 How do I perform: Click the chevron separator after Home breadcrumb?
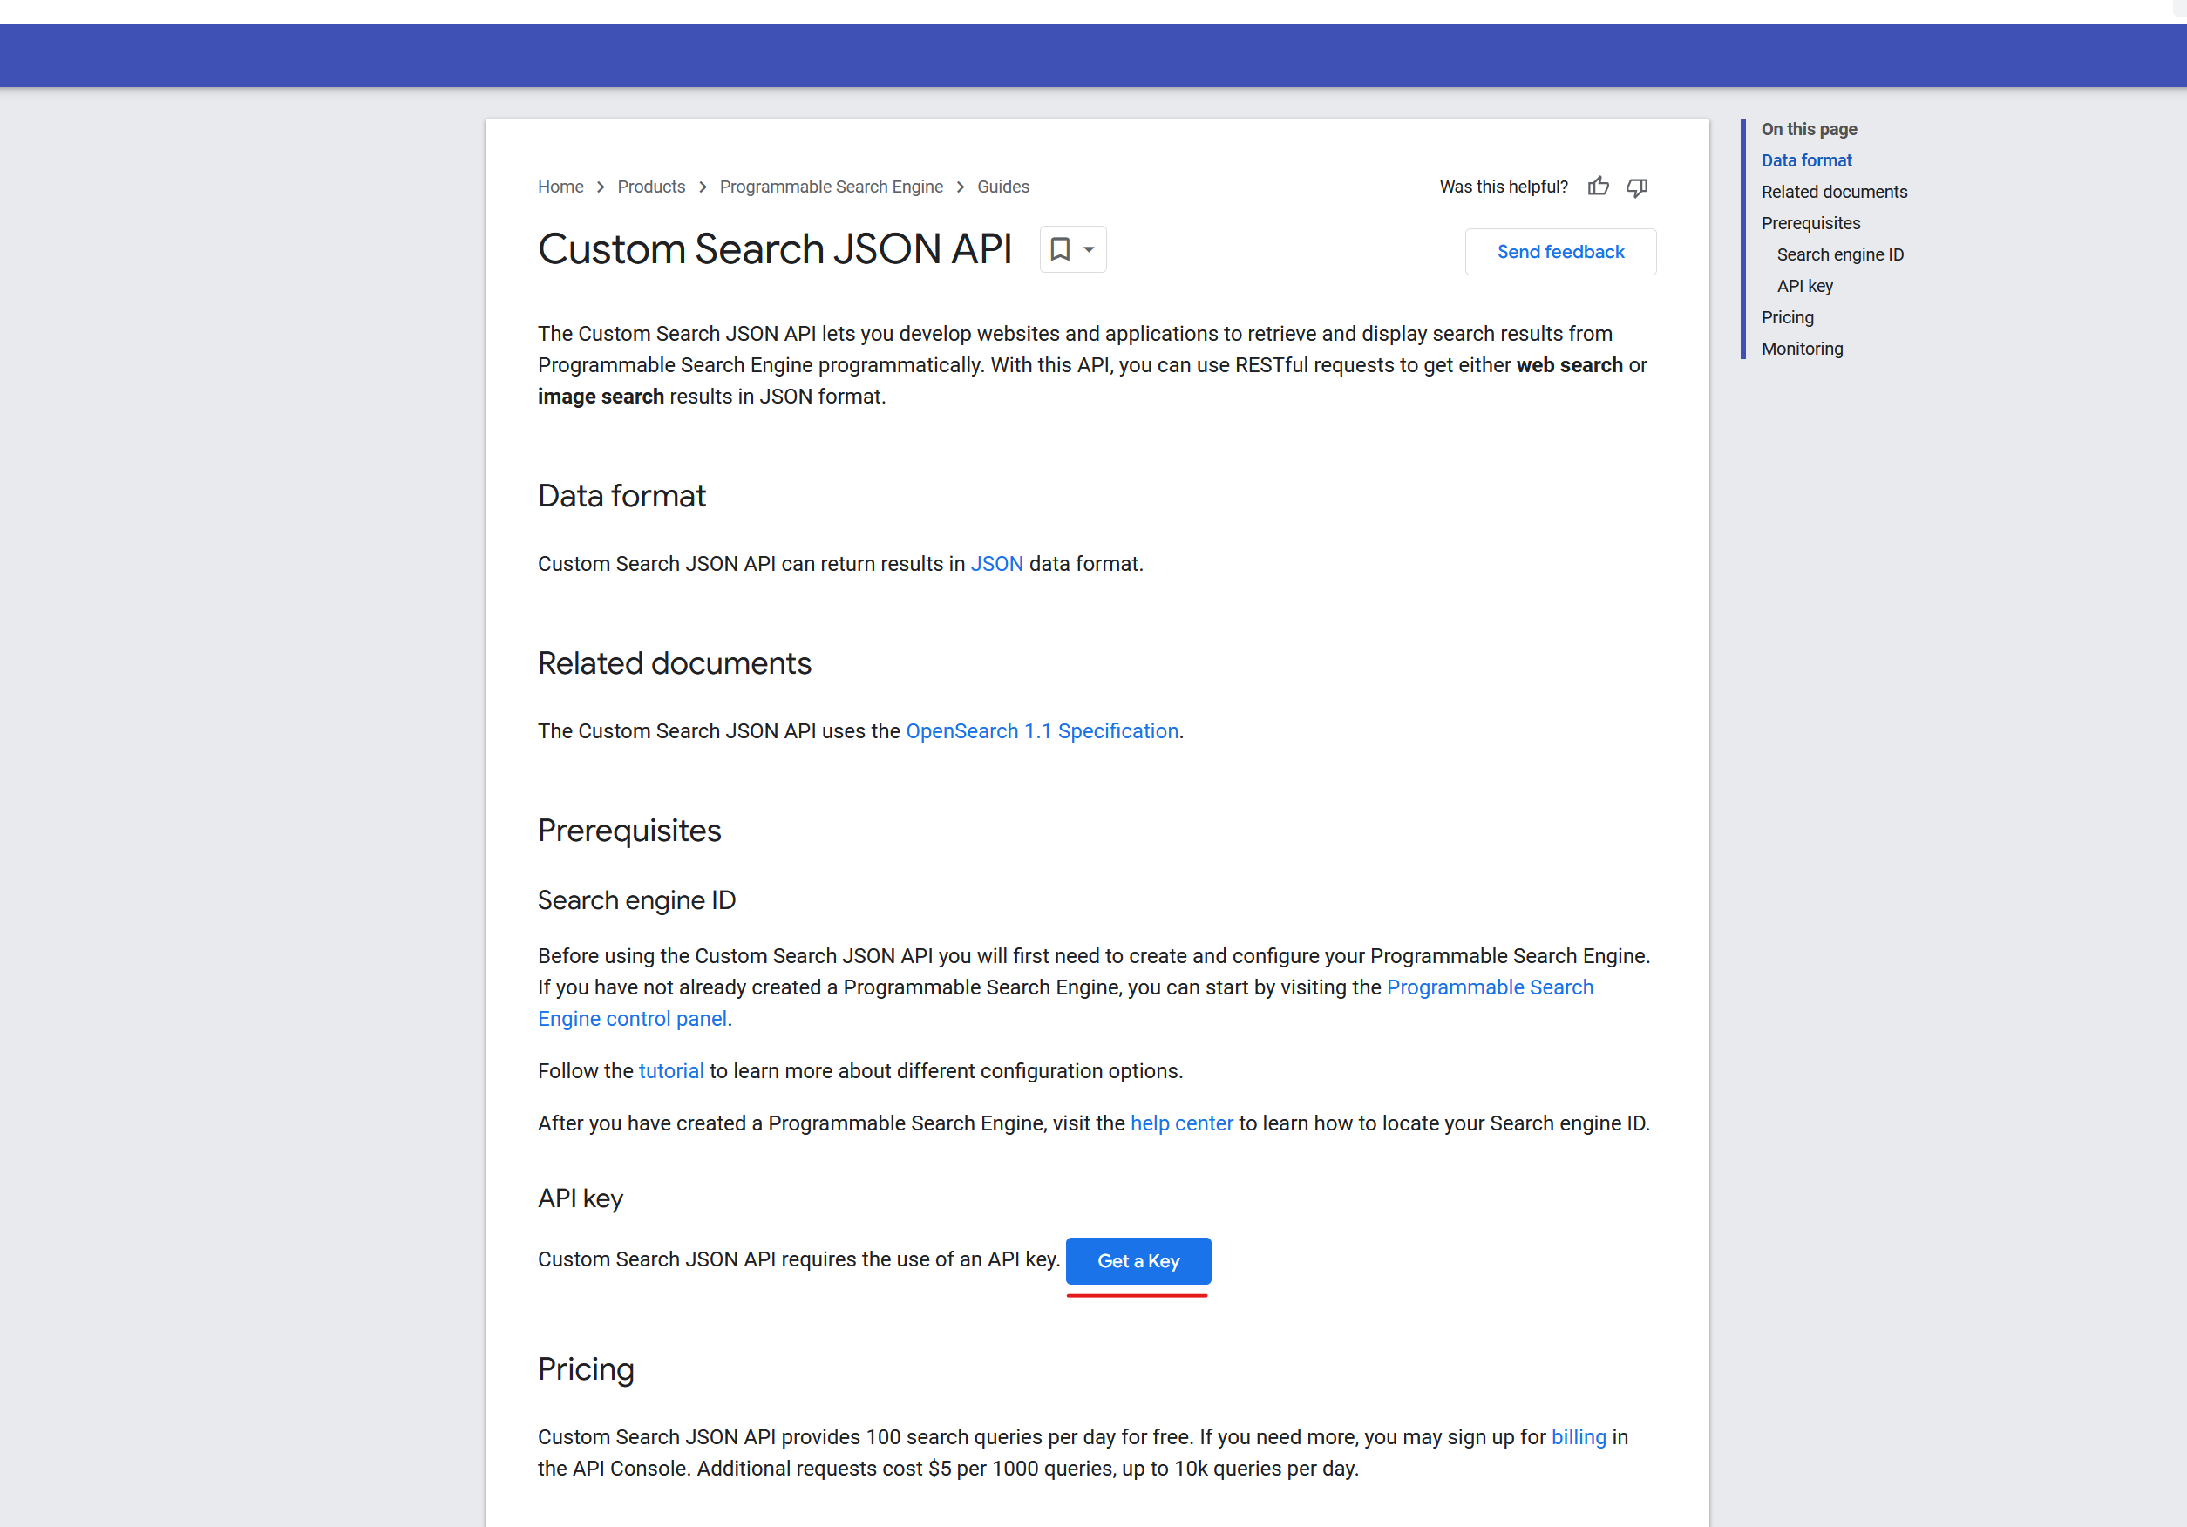[x=600, y=187]
